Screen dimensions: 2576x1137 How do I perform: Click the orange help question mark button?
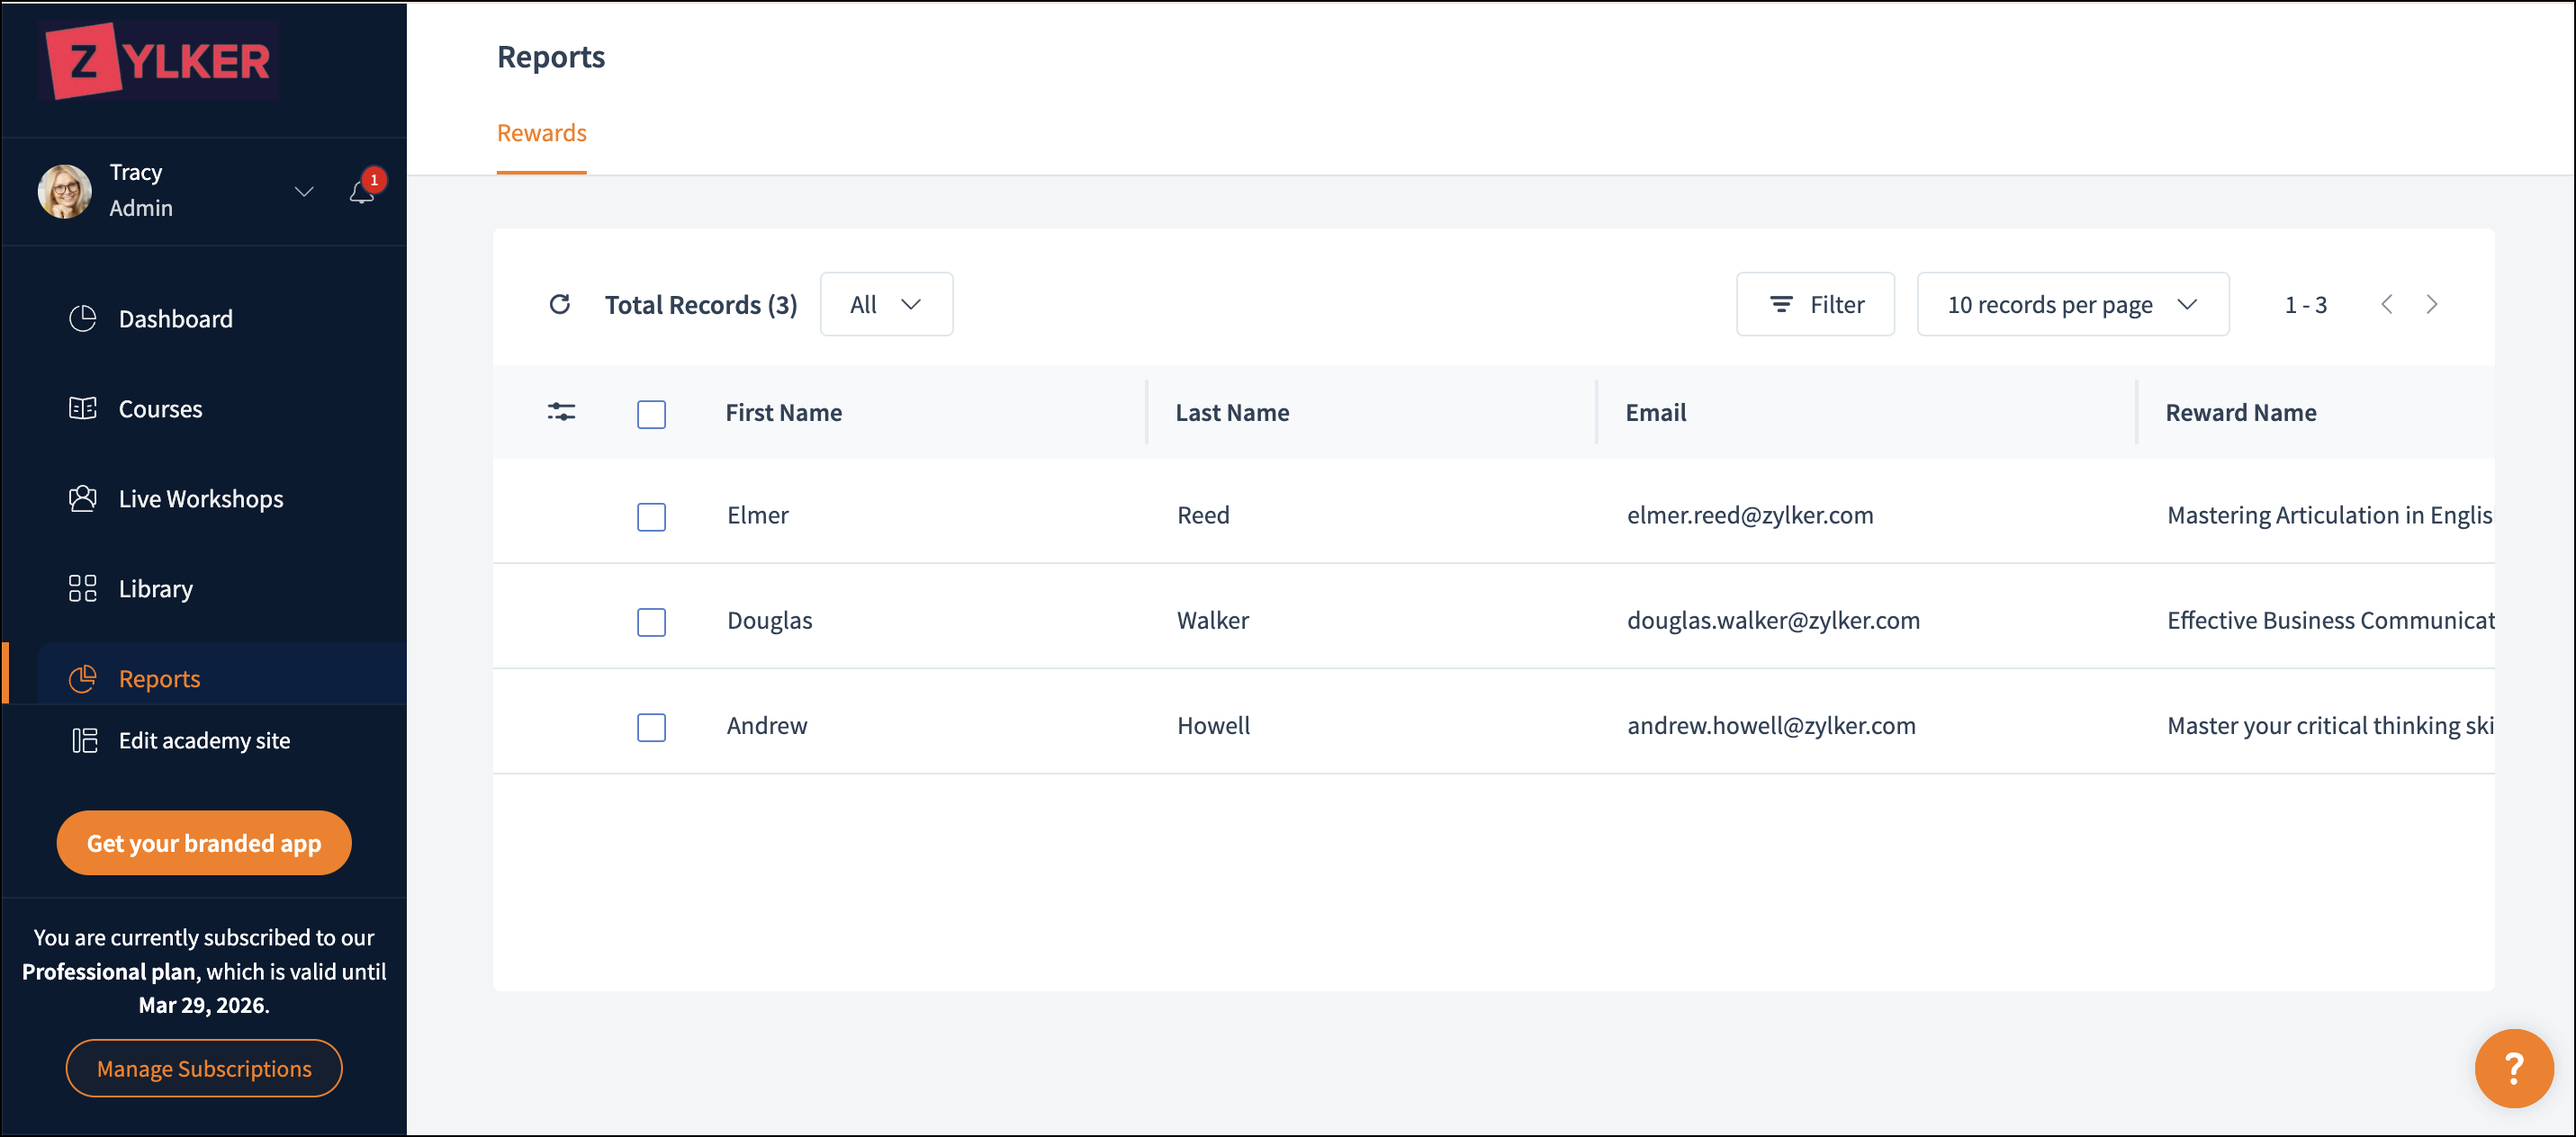[x=2513, y=1067]
